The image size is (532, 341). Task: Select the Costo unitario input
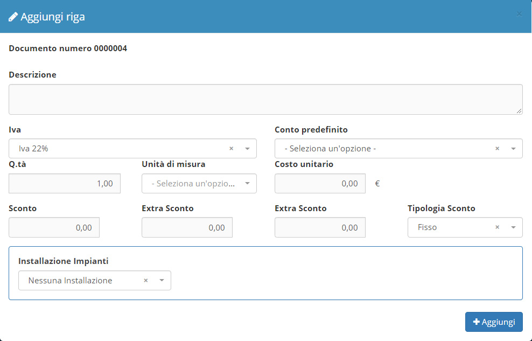320,184
